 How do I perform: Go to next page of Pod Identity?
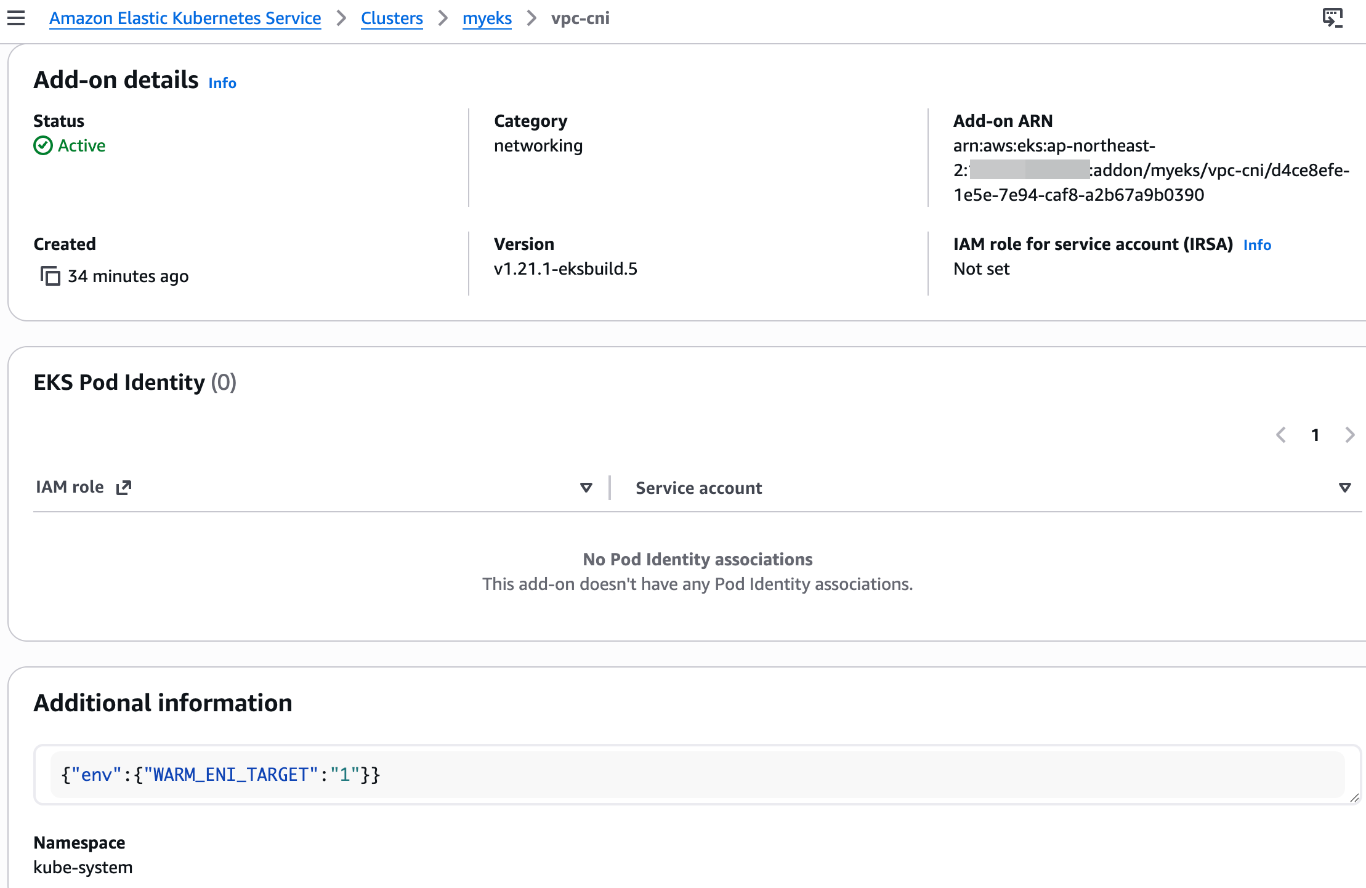coord(1349,435)
